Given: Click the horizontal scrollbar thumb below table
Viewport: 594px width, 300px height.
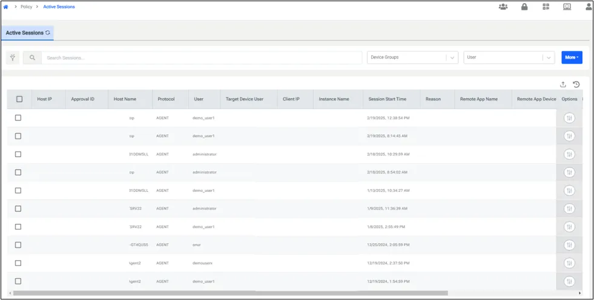Looking at the screenshot, I should click(230, 293).
